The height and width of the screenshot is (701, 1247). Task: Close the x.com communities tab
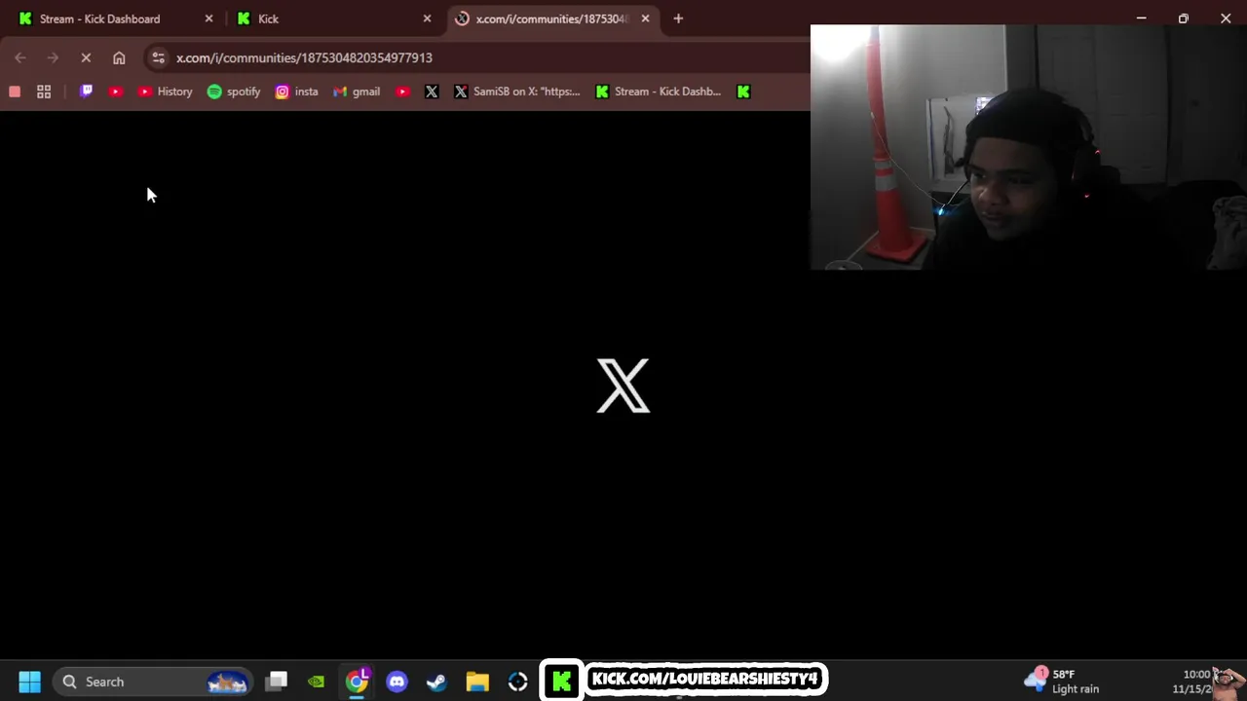pyautogui.click(x=645, y=18)
